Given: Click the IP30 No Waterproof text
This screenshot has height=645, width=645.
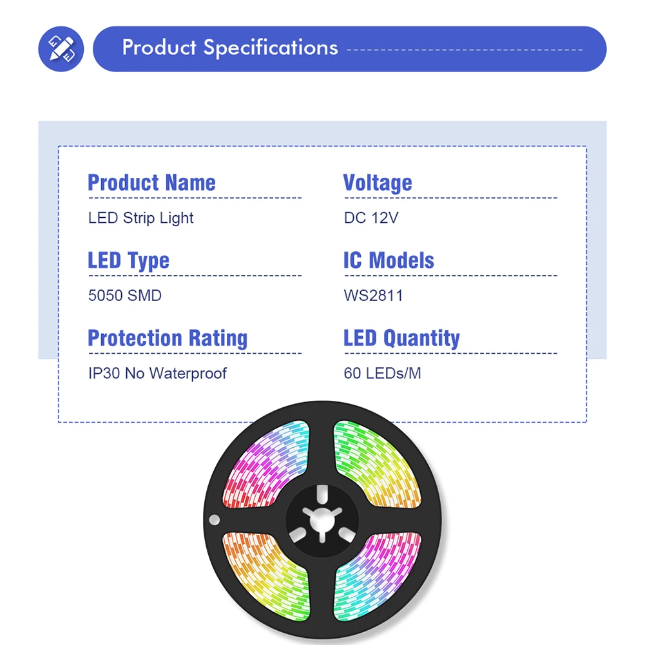Looking at the screenshot, I should click(x=157, y=374).
